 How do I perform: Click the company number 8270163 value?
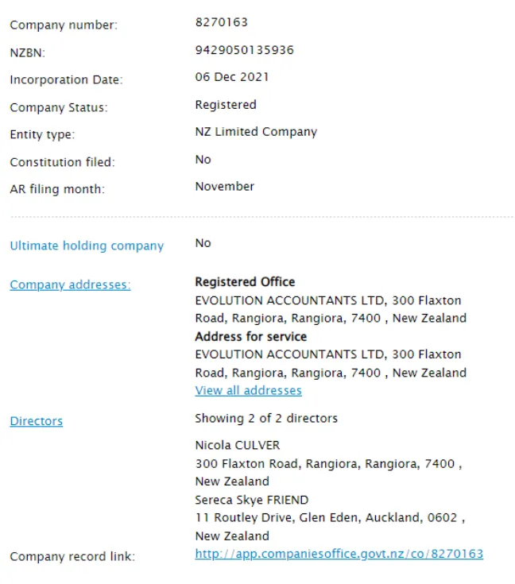pyautogui.click(x=222, y=22)
